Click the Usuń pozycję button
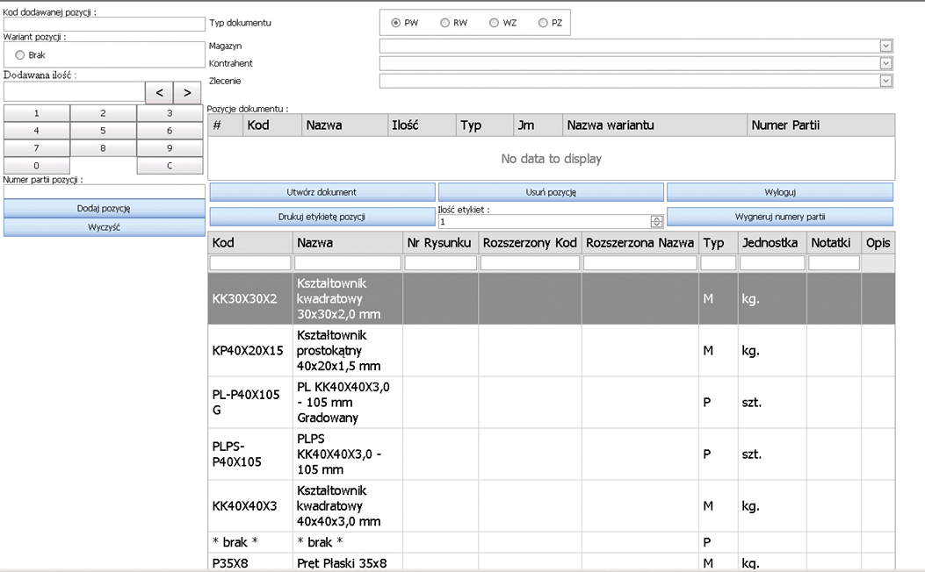The width and height of the screenshot is (925, 572). (551, 192)
